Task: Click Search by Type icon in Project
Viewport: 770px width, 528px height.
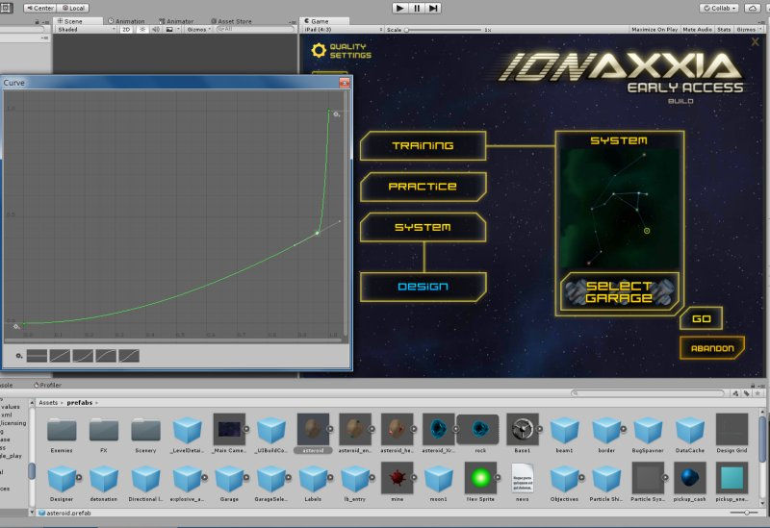Action: [735, 393]
